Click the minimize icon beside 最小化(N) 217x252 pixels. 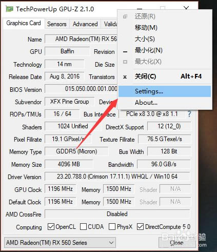click(125, 51)
